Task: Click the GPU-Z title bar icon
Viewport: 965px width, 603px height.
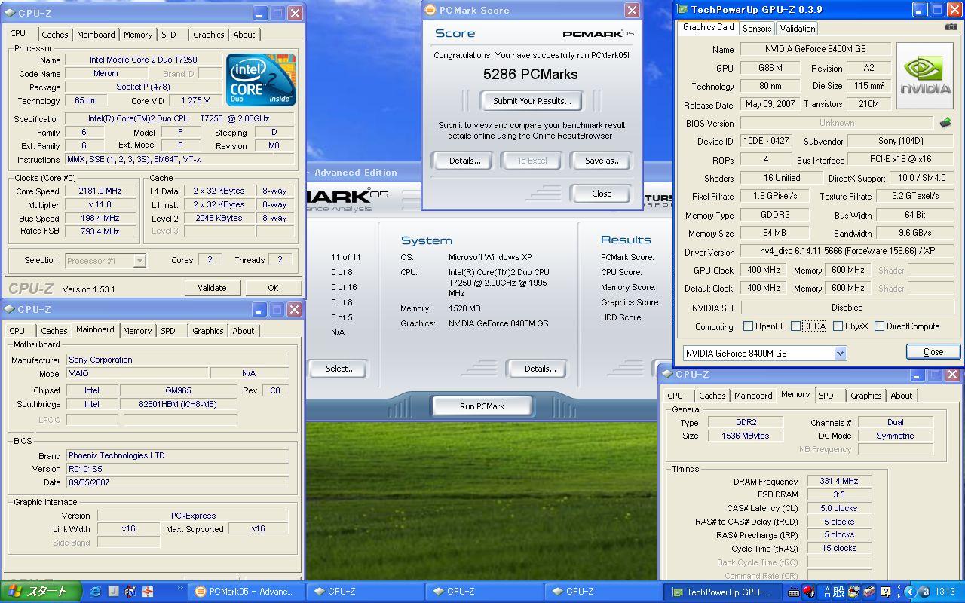Action: click(682, 10)
